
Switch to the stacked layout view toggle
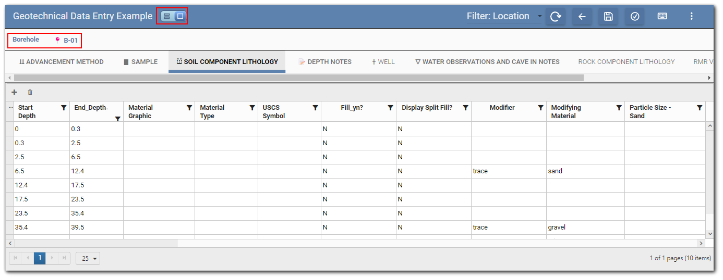pyautogui.click(x=166, y=17)
